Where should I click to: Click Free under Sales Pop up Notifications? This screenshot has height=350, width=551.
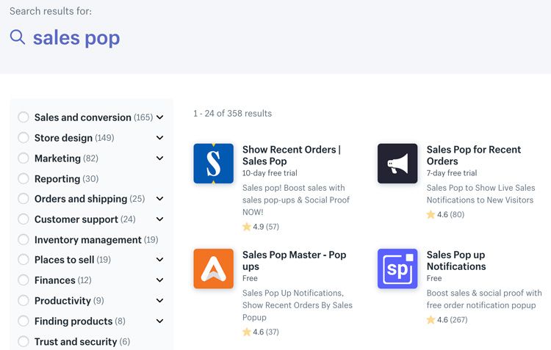pyautogui.click(x=434, y=278)
